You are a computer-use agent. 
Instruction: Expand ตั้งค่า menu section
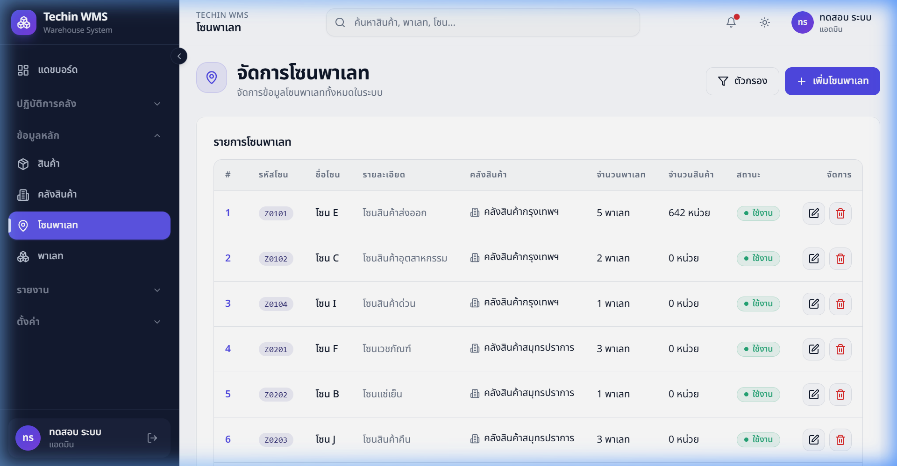(89, 321)
